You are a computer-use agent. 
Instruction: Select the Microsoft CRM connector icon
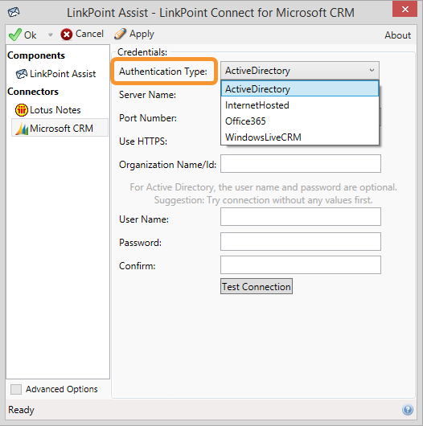click(x=22, y=129)
